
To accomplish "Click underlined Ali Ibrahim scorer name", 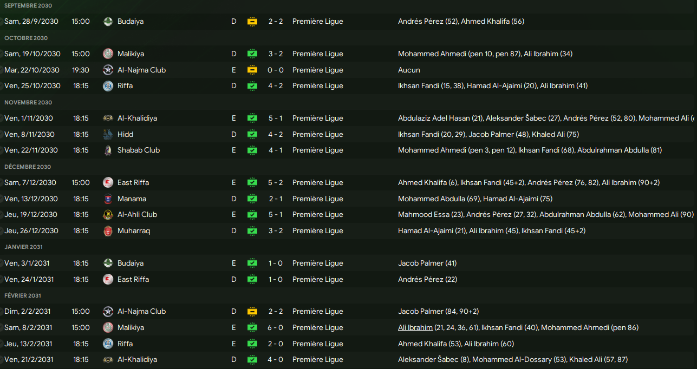I will [x=415, y=327].
